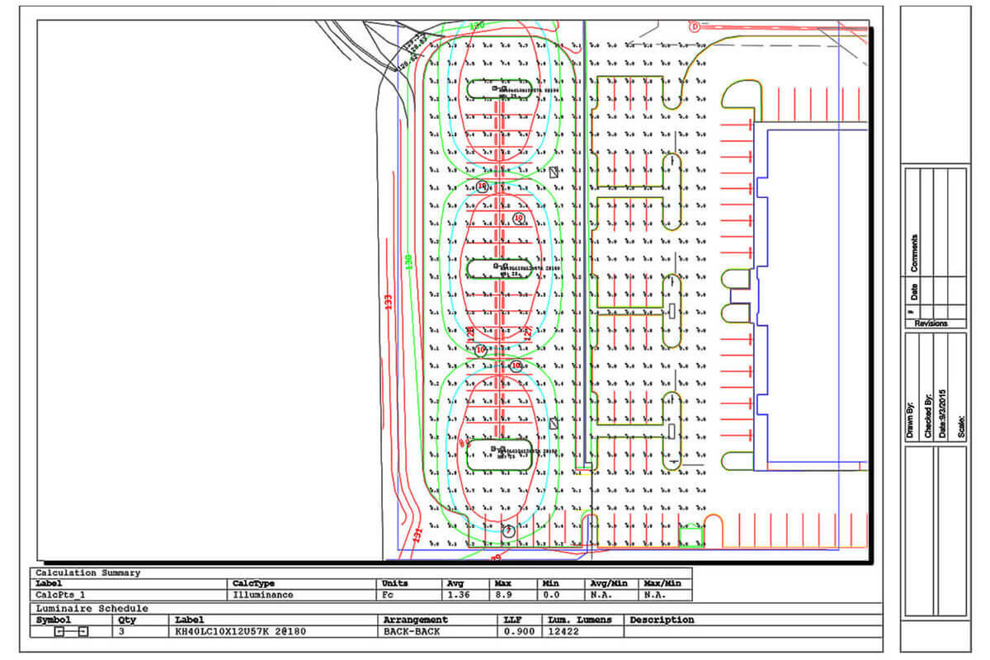
Task: Click the circled D marker at top right
Action: pyautogui.click(x=695, y=26)
